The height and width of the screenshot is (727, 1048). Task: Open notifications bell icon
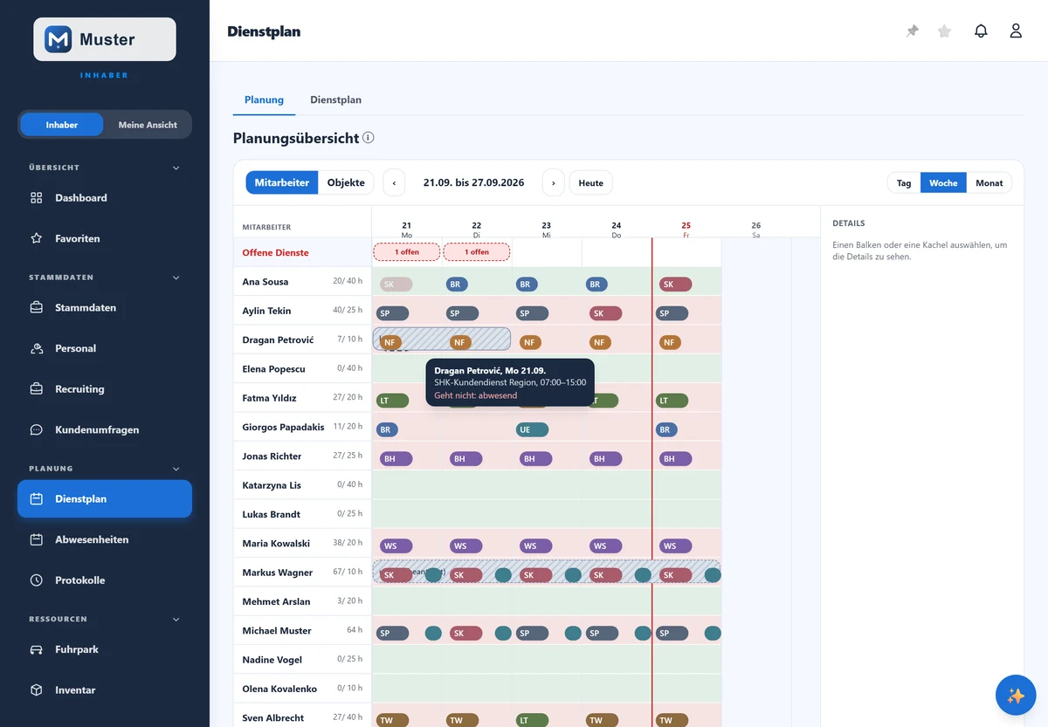[x=981, y=31]
